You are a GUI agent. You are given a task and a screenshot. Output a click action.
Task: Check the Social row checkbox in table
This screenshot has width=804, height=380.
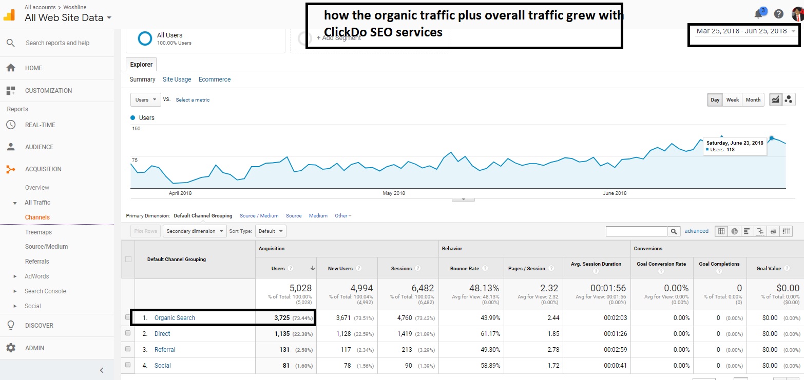pyautogui.click(x=128, y=365)
